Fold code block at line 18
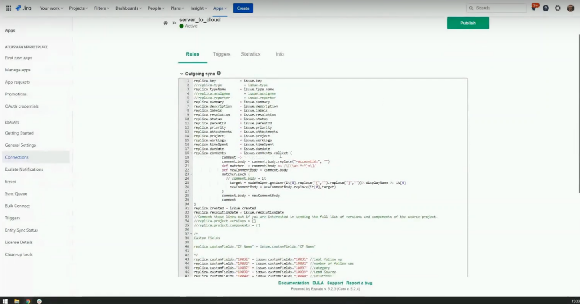Screen dimensions: 580x304 click(191, 153)
